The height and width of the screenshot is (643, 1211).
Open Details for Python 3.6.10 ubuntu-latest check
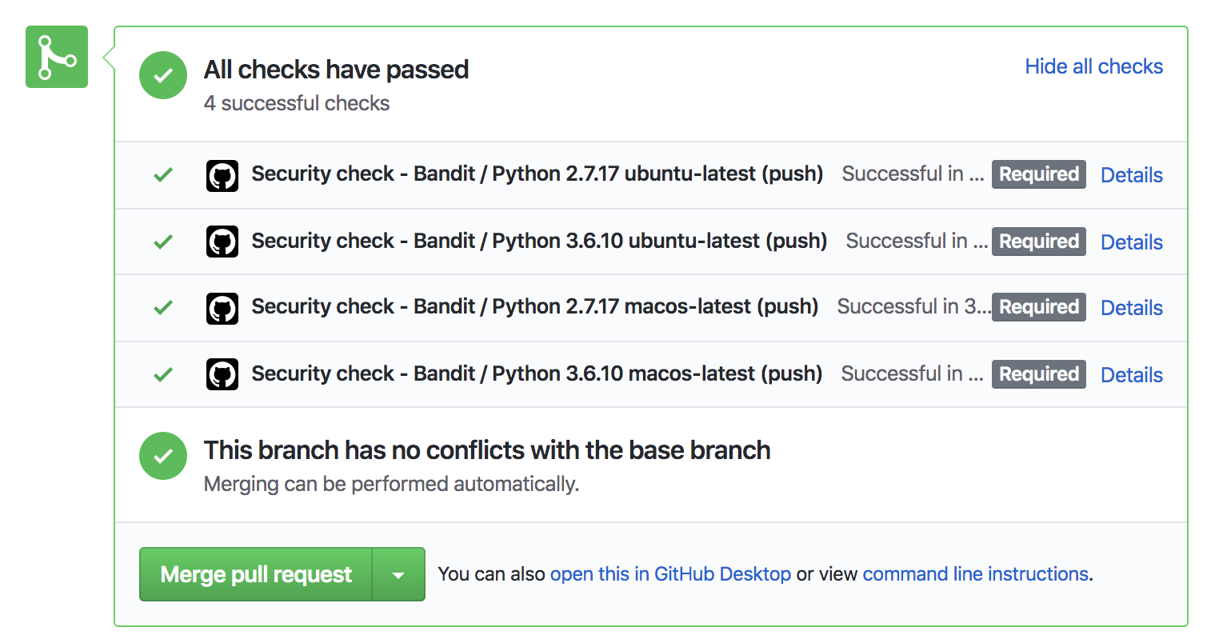point(1132,242)
